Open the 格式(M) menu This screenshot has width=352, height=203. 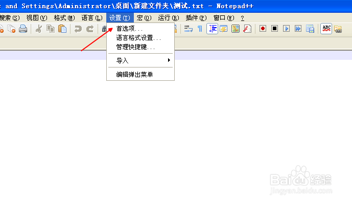click(x=64, y=18)
